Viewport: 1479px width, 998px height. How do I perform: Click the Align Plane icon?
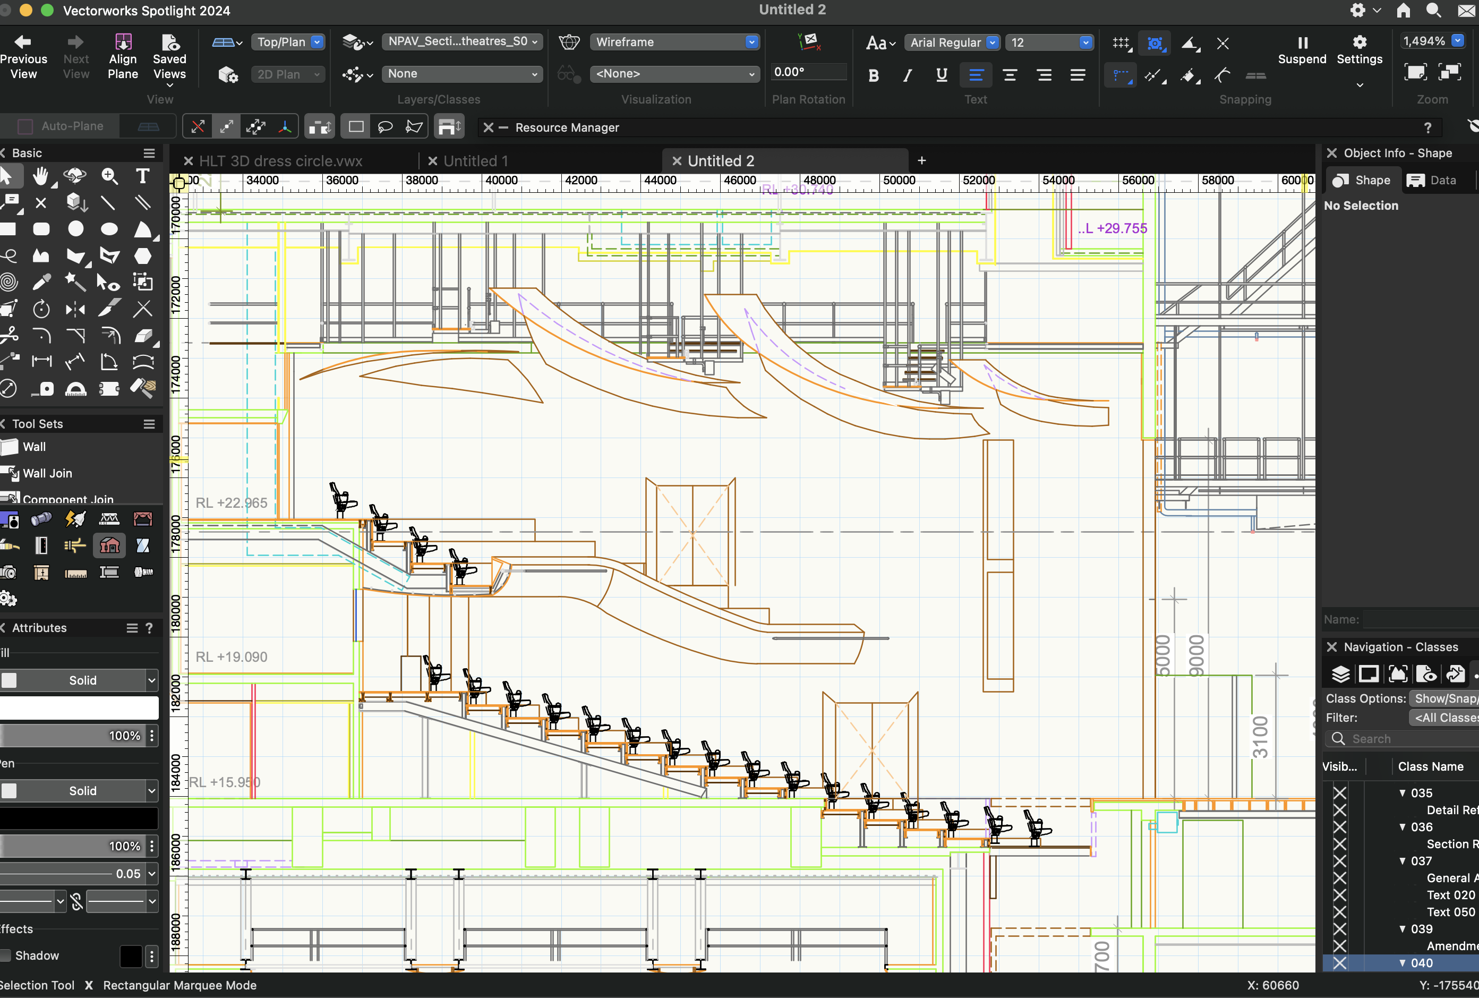point(123,42)
